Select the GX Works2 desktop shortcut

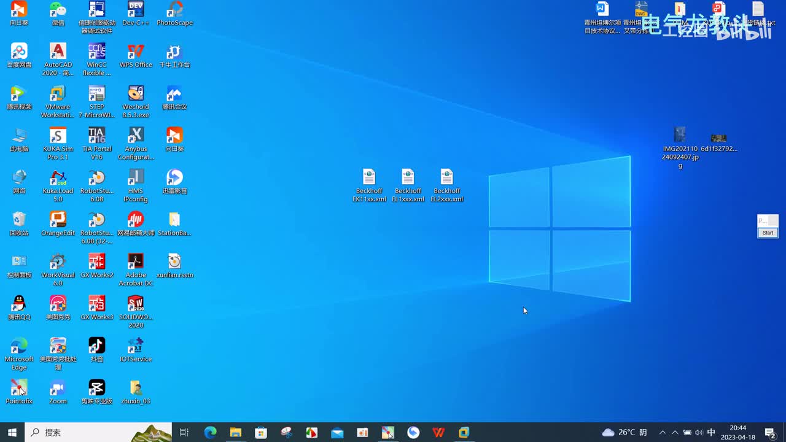coord(97,266)
